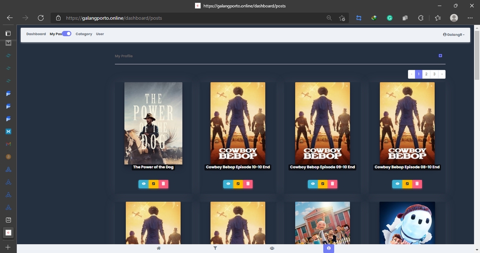
Task: Click Cowboy Bebop Episode 10-10 End title
Action: tap(238, 167)
